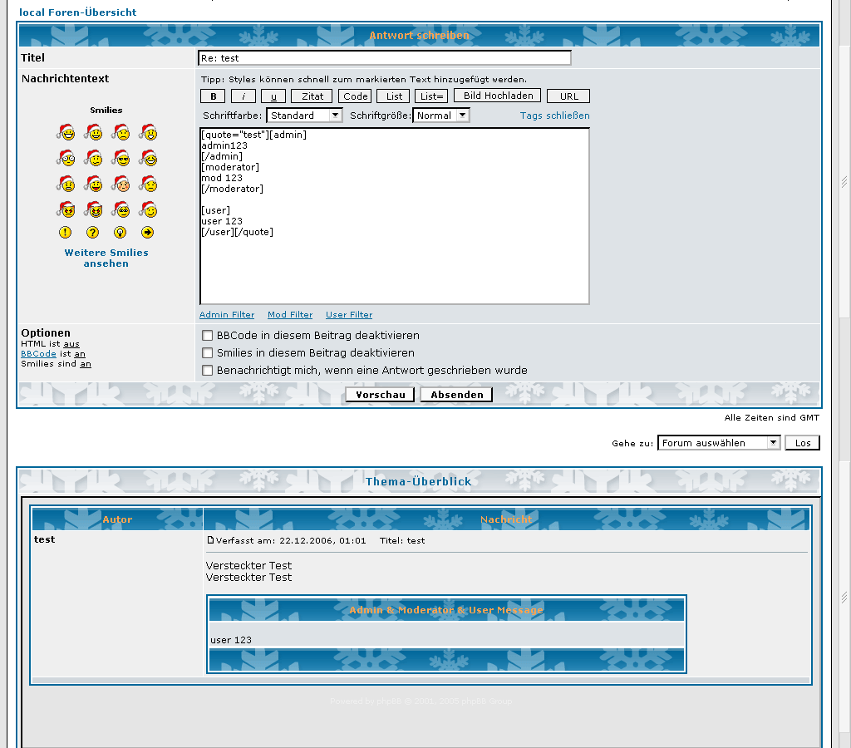
Task: Open the 'Weitere Smilies ansehen' link
Action: (106, 258)
